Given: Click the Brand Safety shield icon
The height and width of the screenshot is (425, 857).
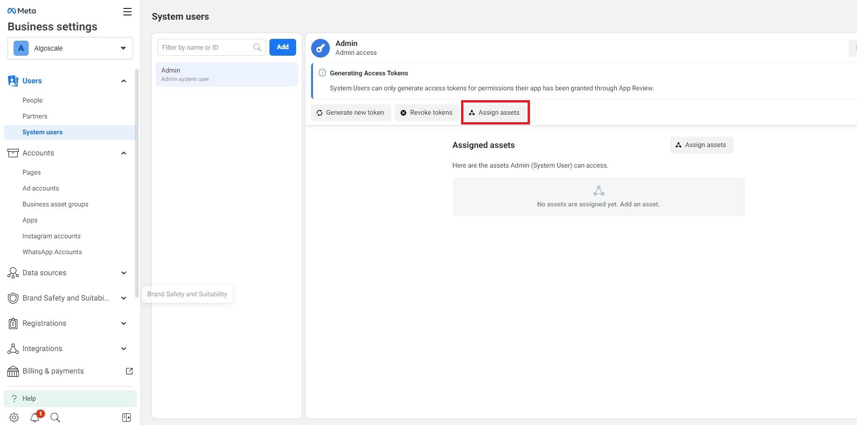Looking at the screenshot, I should click(x=13, y=298).
